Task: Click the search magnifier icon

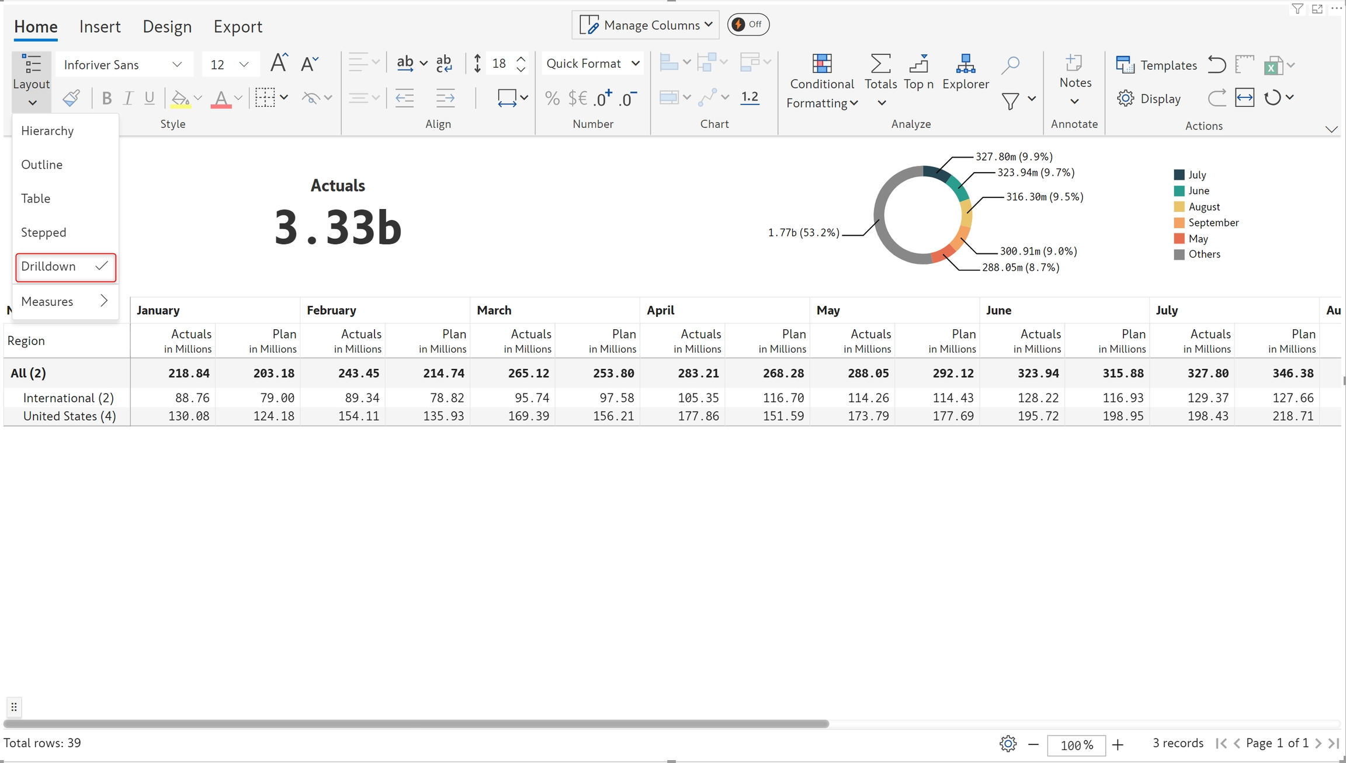Action: (1010, 65)
